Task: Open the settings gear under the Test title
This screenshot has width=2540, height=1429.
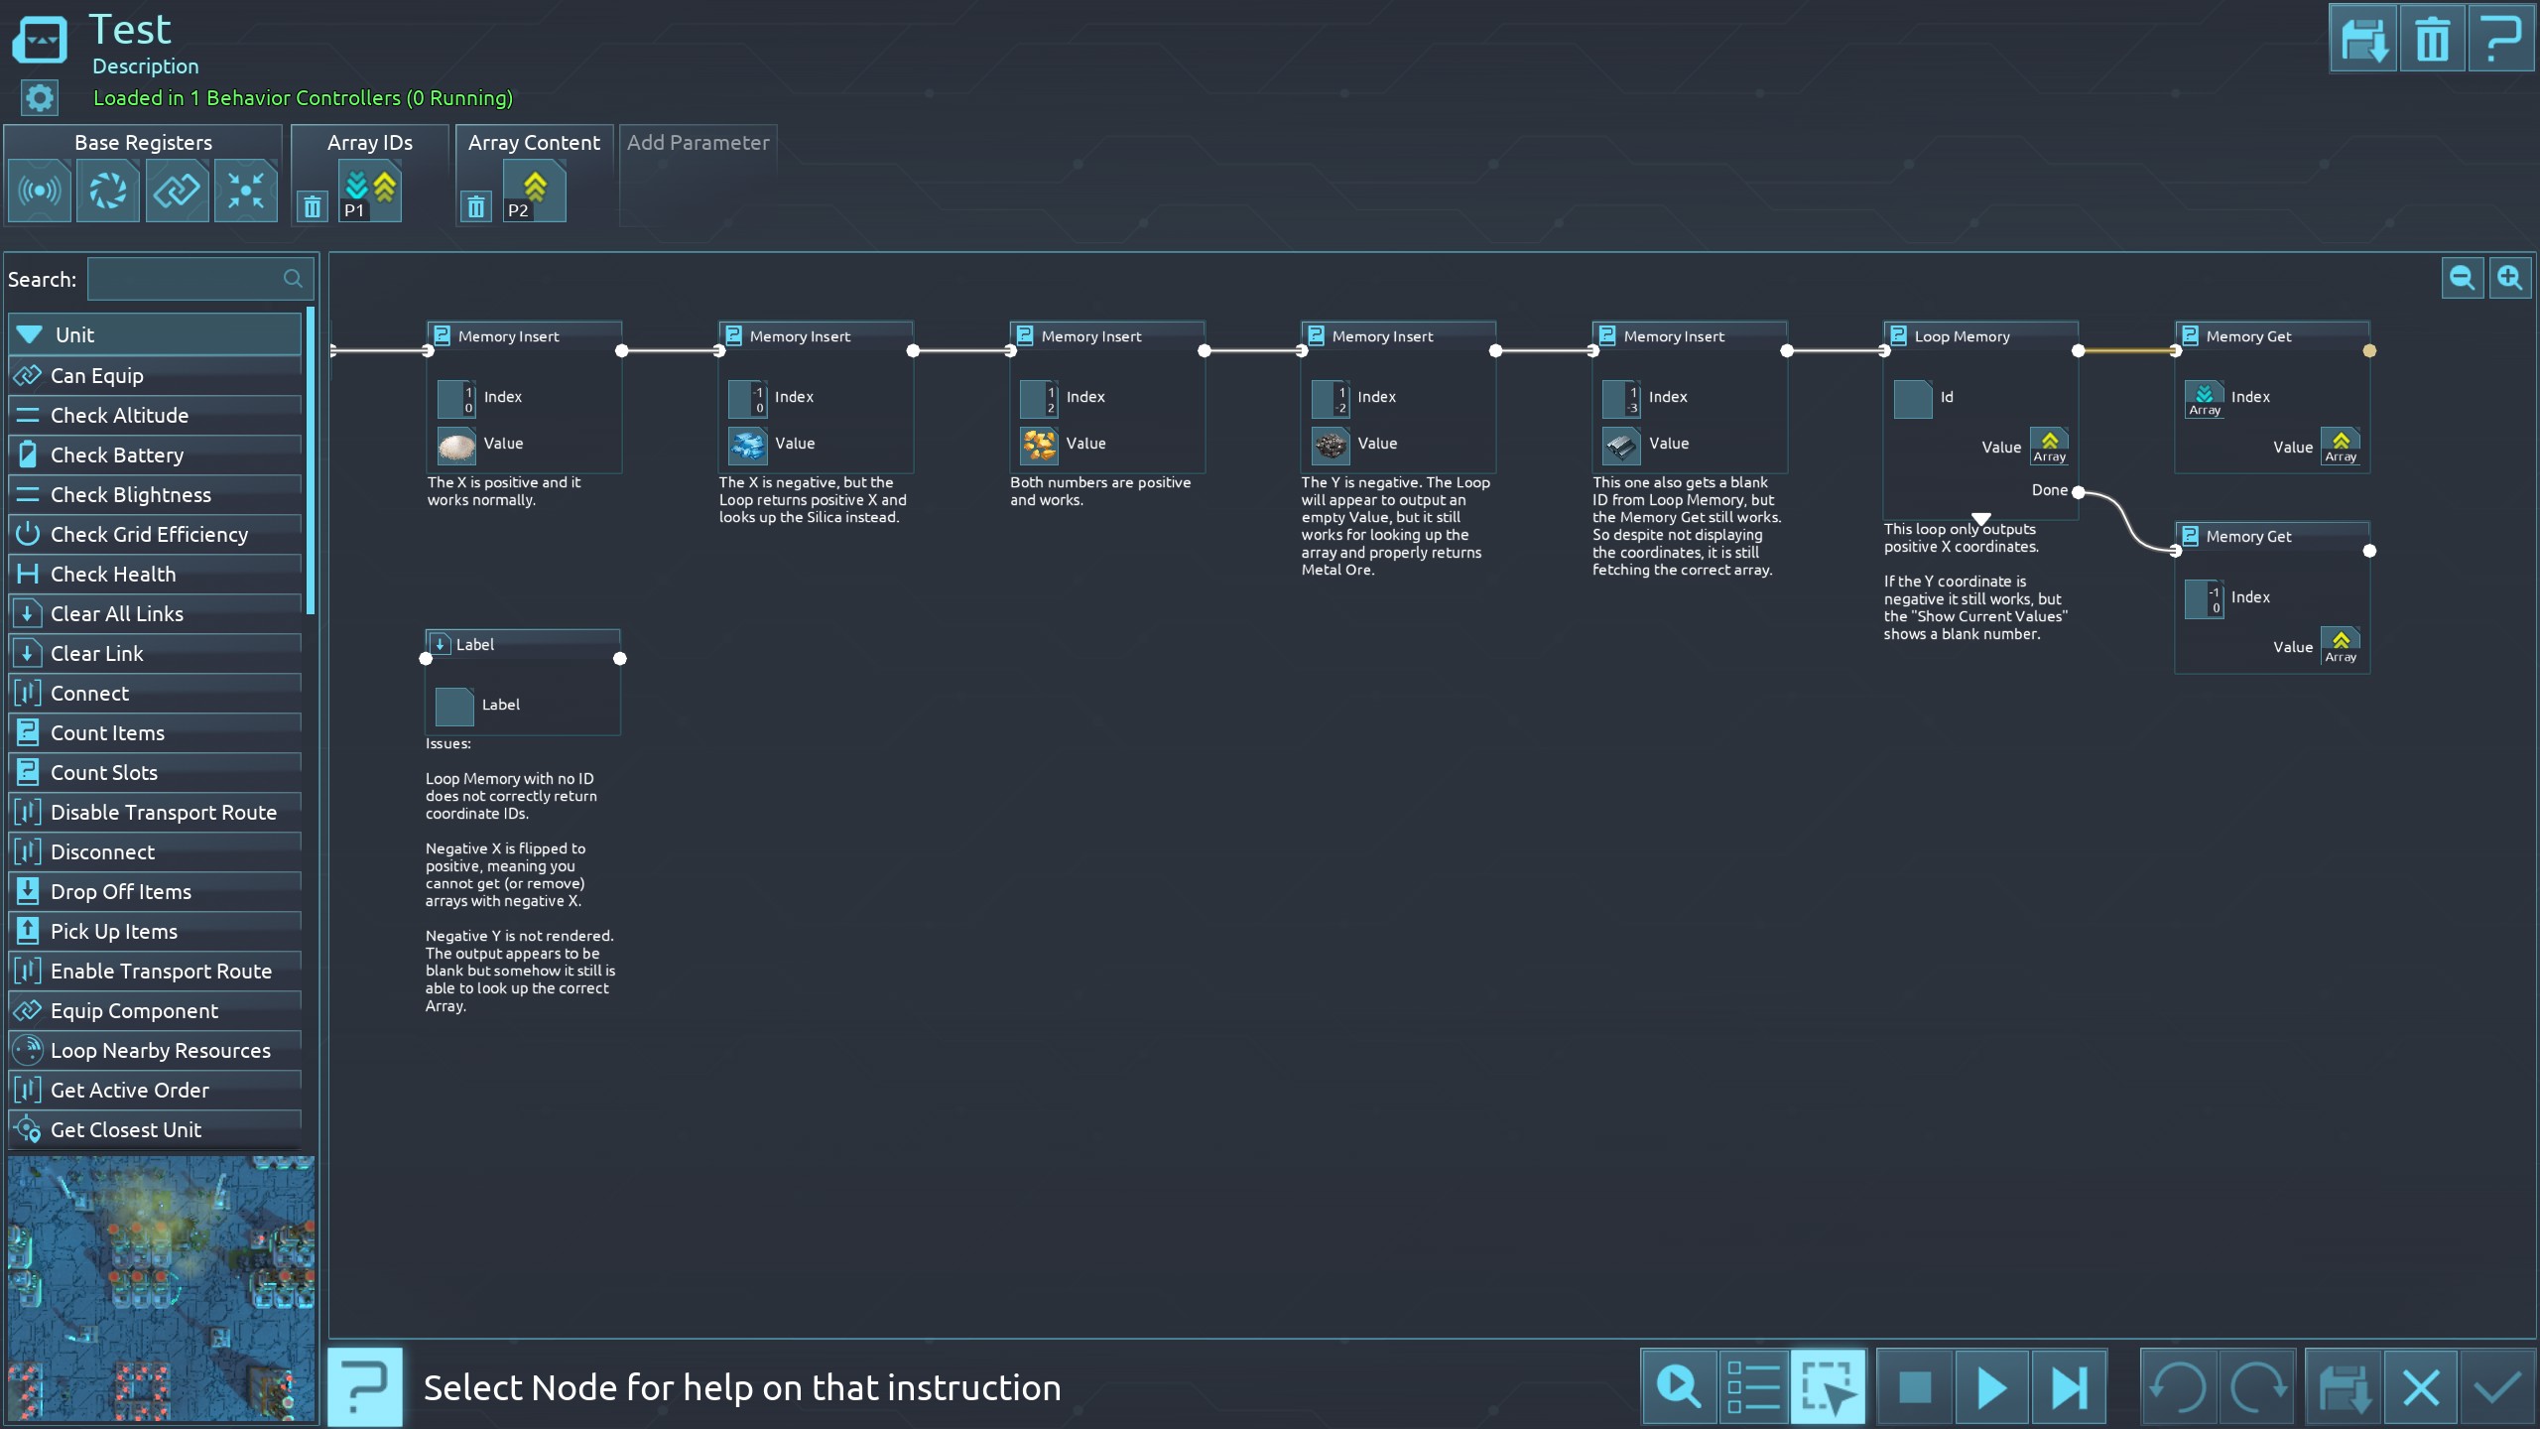Action: [40, 98]
